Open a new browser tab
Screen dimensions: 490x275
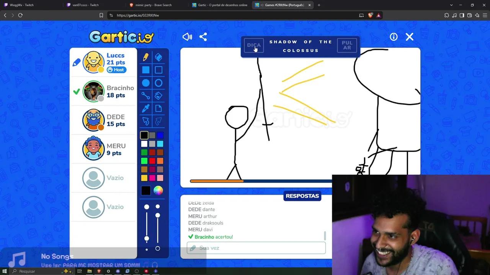tap(319, 5)
